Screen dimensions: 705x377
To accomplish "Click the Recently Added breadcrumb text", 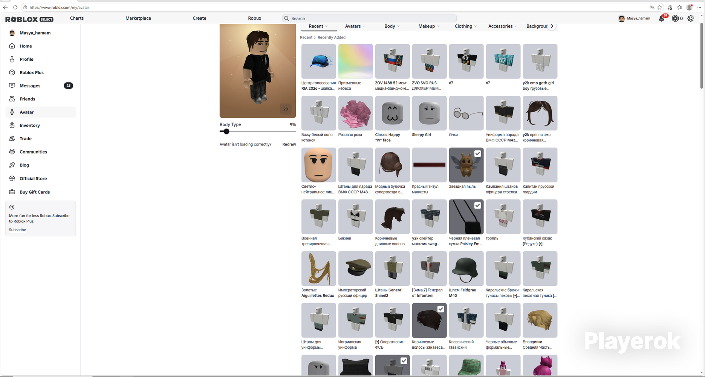I will click(332, 37).
